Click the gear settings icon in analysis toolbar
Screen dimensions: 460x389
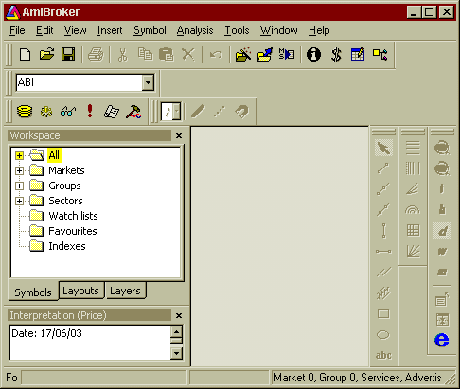click(46, 112)
